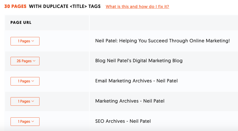Select the 'Email Marketing Archives - Neil Patel' title
Viewport: 238px width, 131px height.
tap(136, 81)
